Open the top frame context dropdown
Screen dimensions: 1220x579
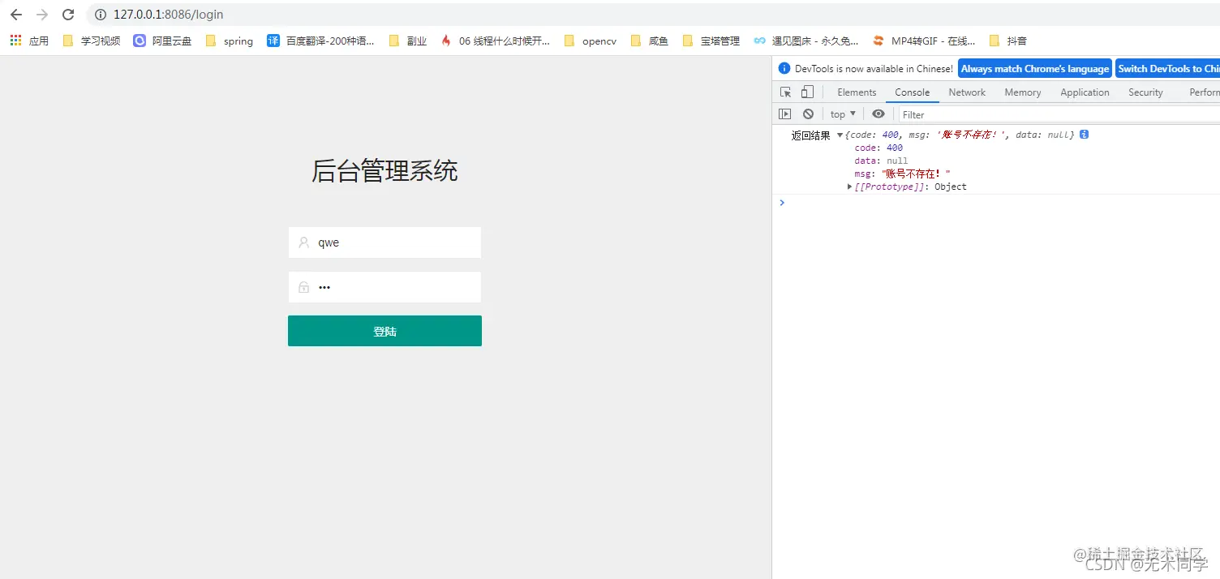pyautogui.click(x=842, y=114)
